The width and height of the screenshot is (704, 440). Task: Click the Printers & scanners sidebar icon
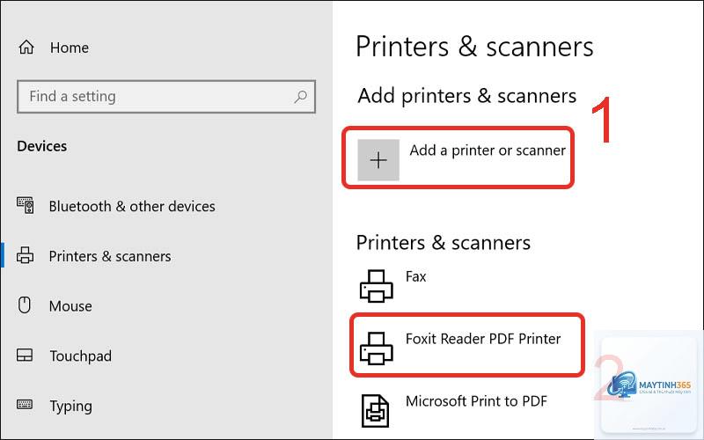[25, 255]
